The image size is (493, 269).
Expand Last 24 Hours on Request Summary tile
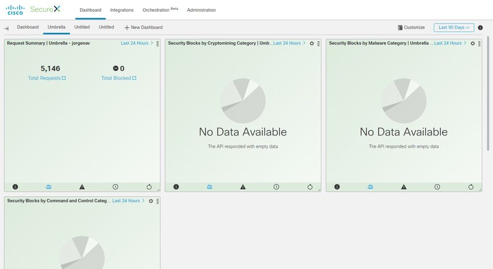coord(137,43)
